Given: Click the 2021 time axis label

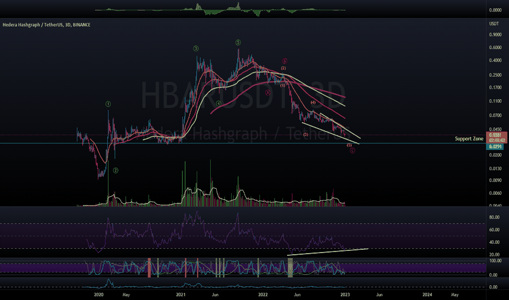Looking at the screenshot, I should coord(181,295).
